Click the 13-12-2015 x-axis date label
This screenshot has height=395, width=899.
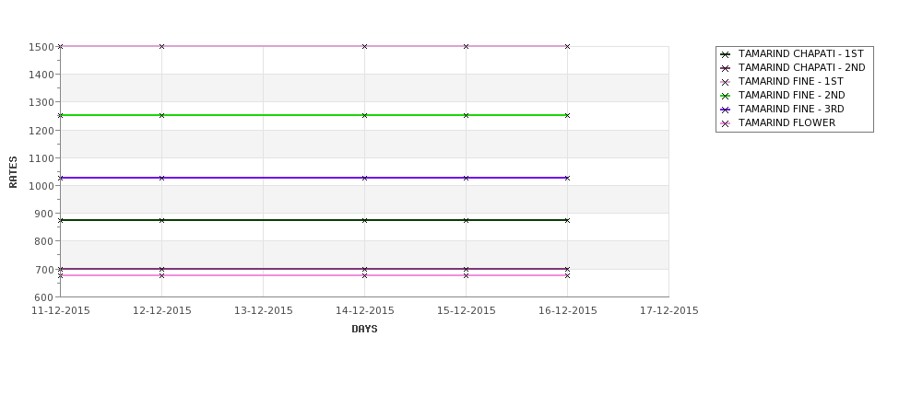[x=263, y=311]
